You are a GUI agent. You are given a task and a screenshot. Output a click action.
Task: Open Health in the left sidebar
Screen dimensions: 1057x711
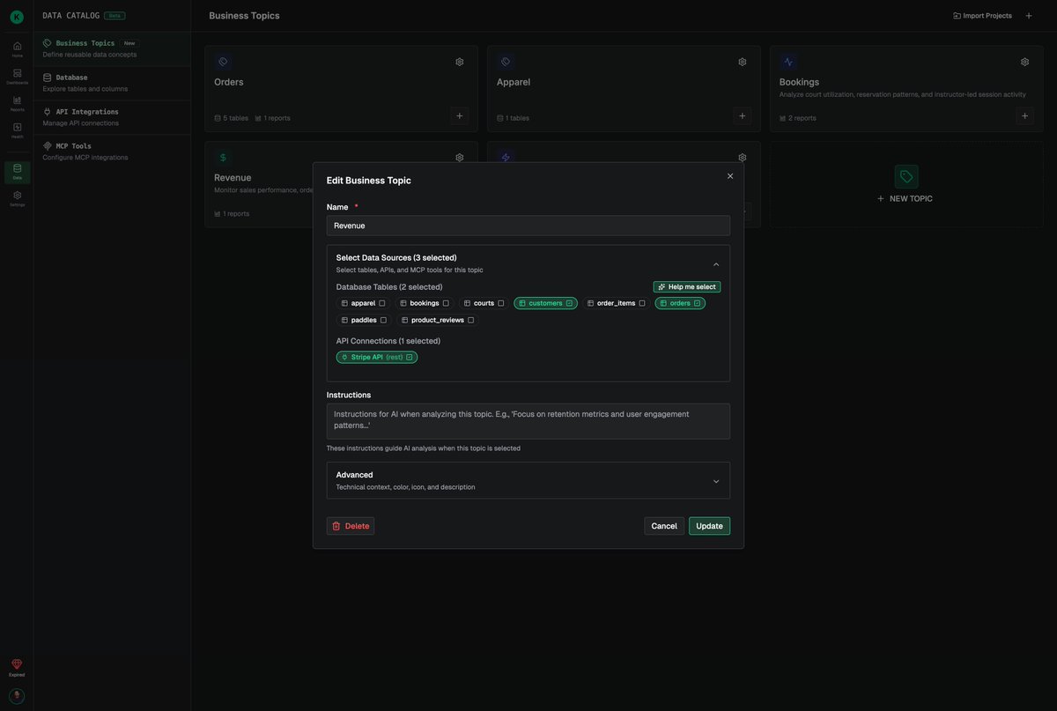(17, 130)
